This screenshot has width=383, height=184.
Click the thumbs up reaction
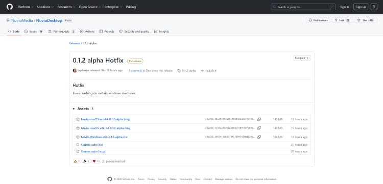pos(77,162)
